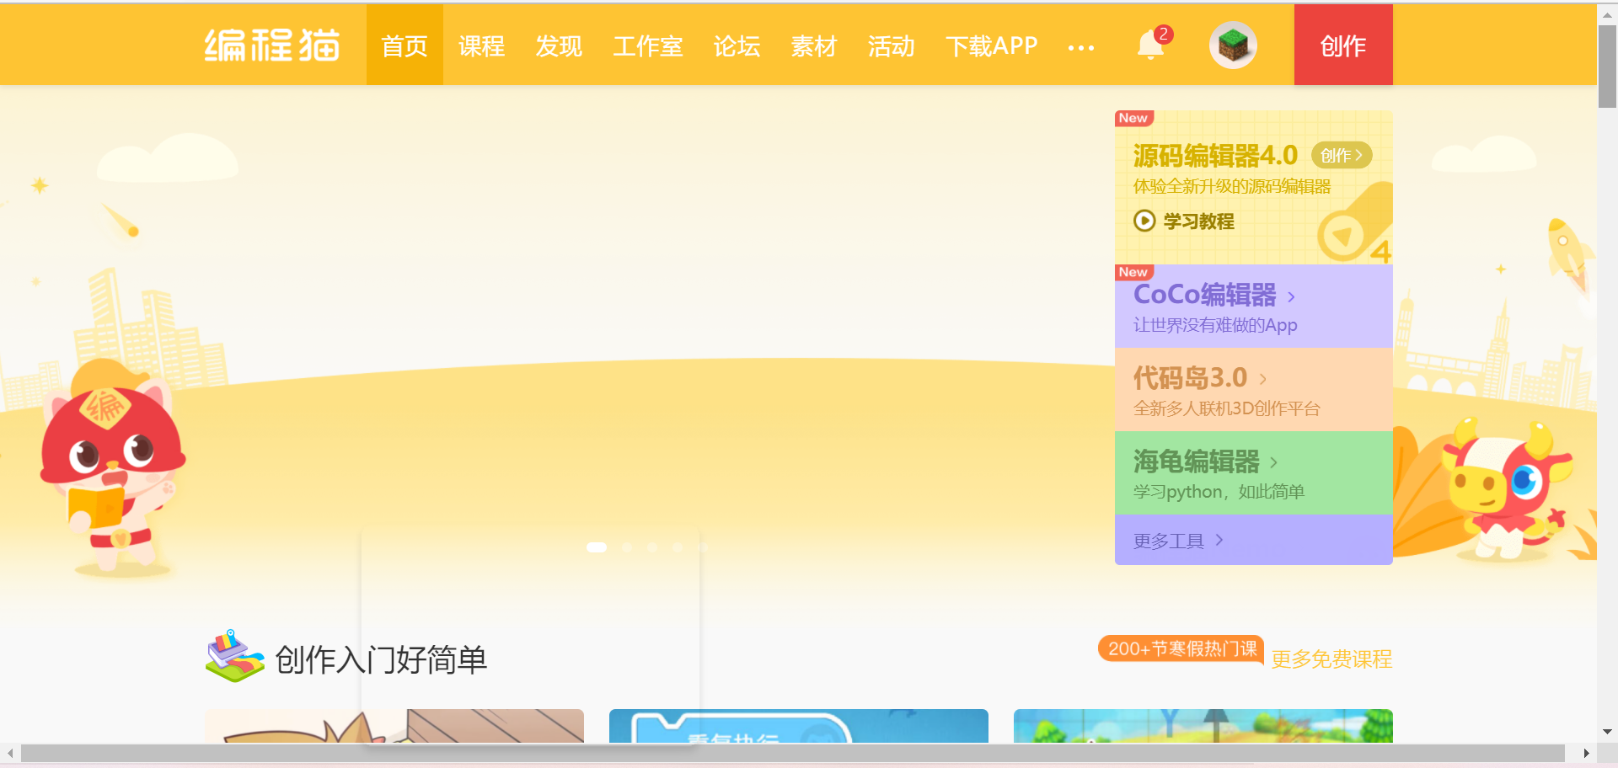Click the 让世界没有难做的App subtitle

coord(1215,325)
